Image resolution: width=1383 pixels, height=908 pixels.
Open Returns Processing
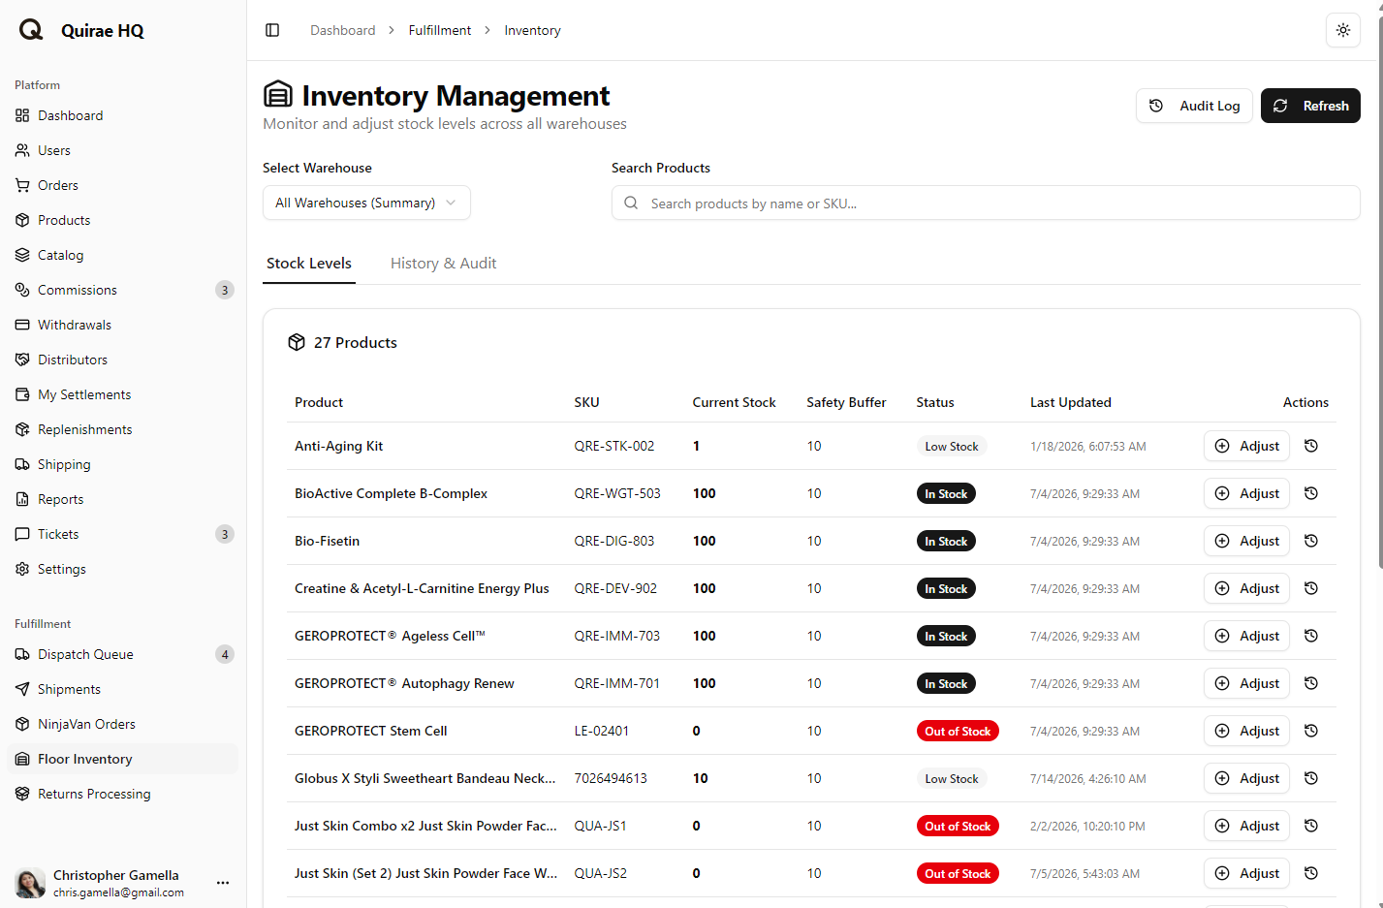[123, 794]
